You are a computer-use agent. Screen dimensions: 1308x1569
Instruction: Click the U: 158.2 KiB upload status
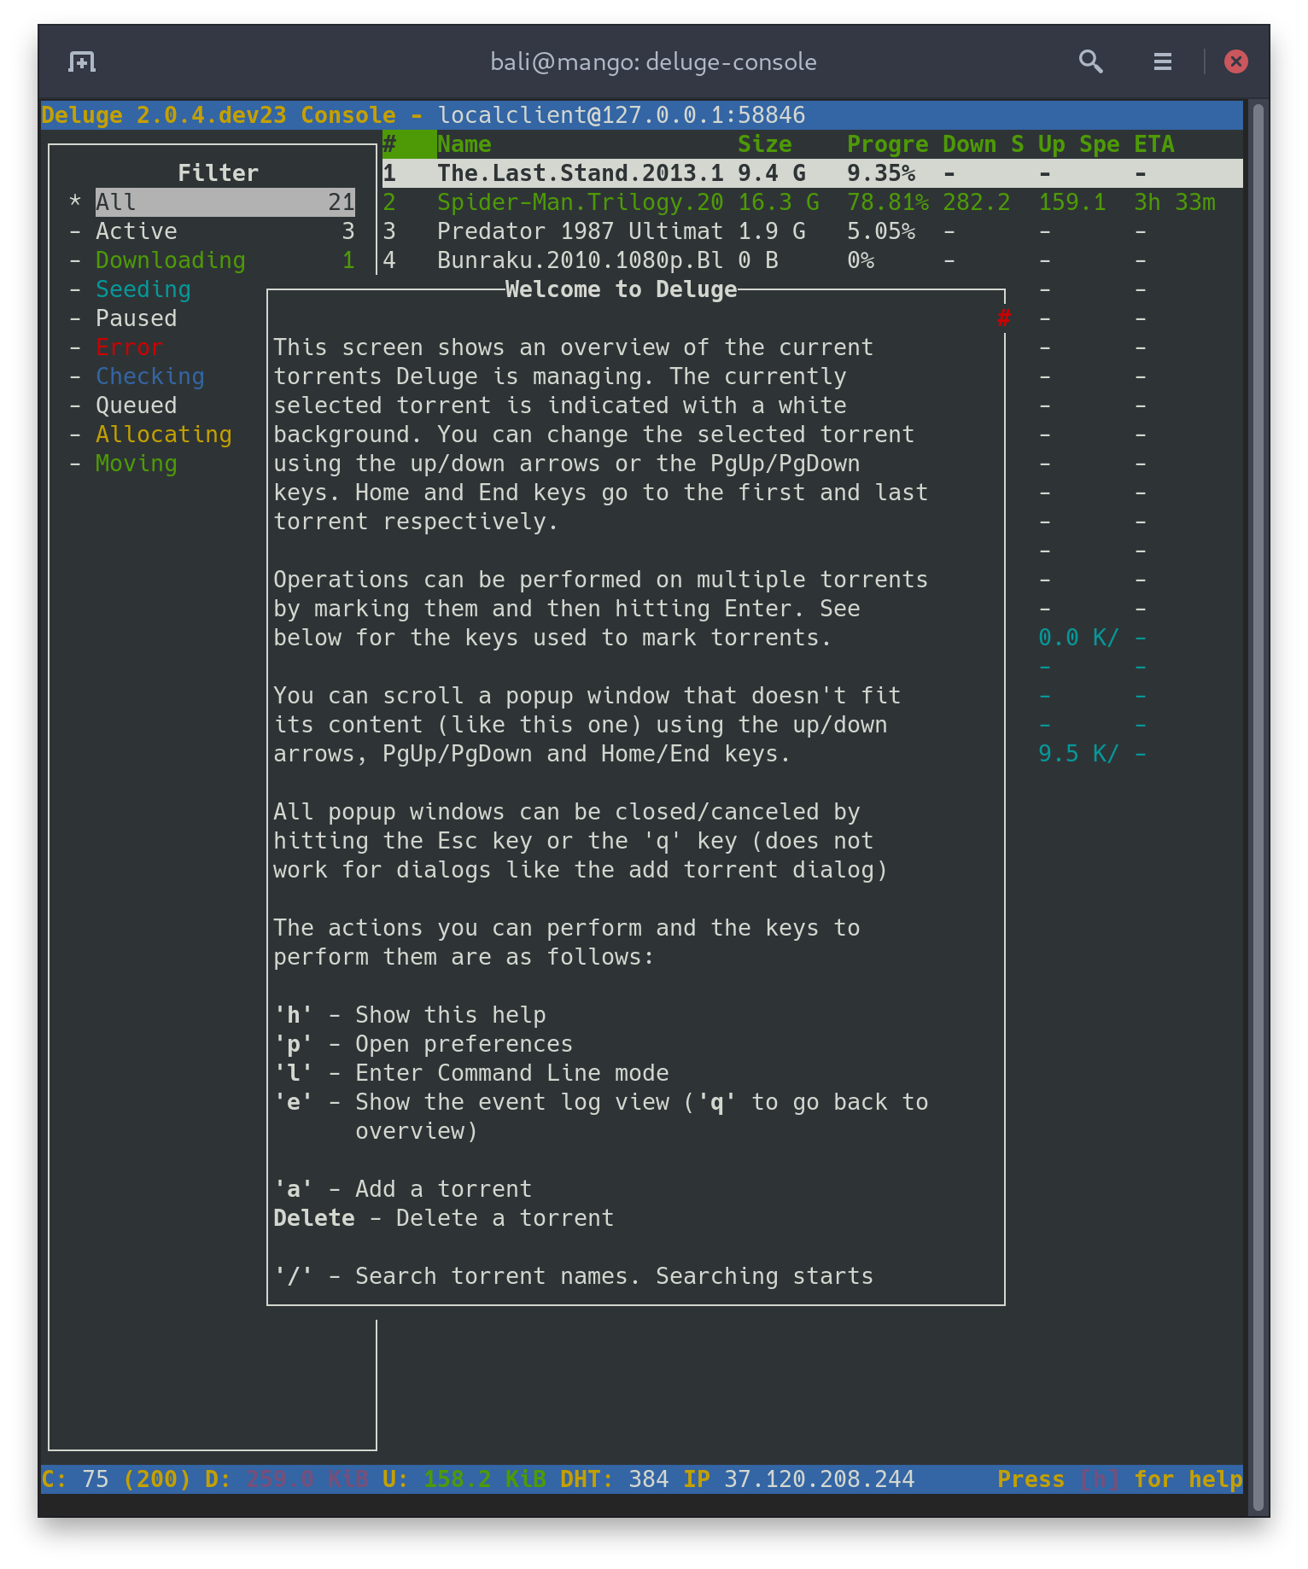[464, 1479]
